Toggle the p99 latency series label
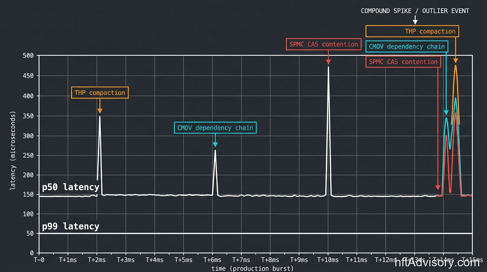Viewport: 487px width, 272px height. pyautogui.click(x=70, y=226)
